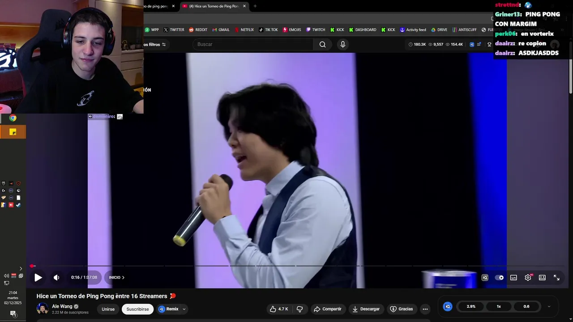Open the taskbar clock showing 21:04
The height and width of the screenshot is (322, 573).
[13, 297]
